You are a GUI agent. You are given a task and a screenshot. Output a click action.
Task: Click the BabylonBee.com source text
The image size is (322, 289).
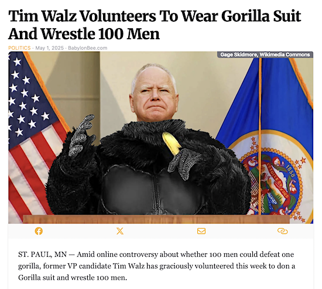(87, 48)
